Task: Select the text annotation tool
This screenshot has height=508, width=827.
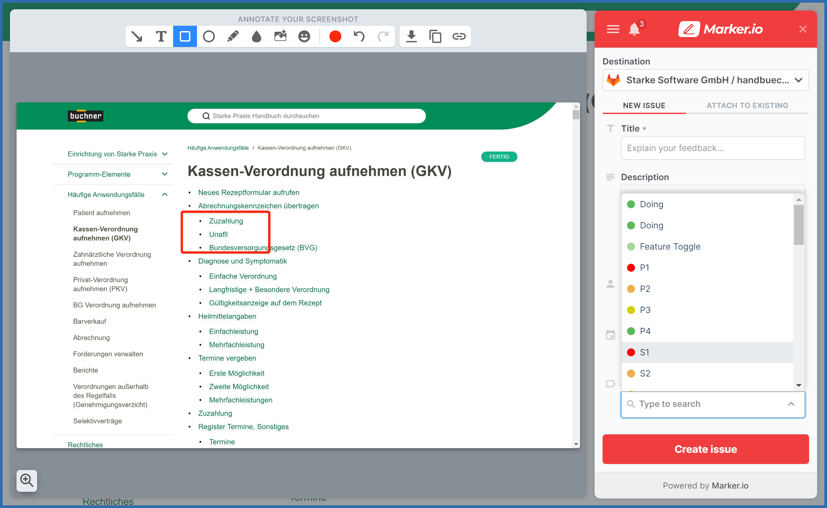Action: point(161,36)
